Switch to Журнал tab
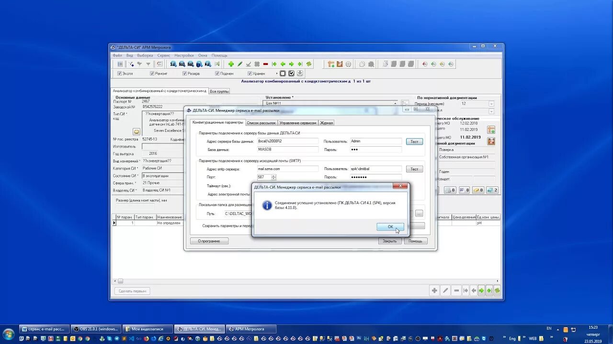The image size is (613, 344). coord(326,123)
